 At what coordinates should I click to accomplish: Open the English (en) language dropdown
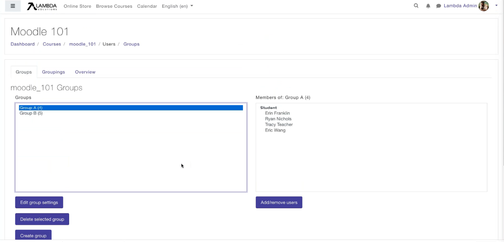click(177, 6)
